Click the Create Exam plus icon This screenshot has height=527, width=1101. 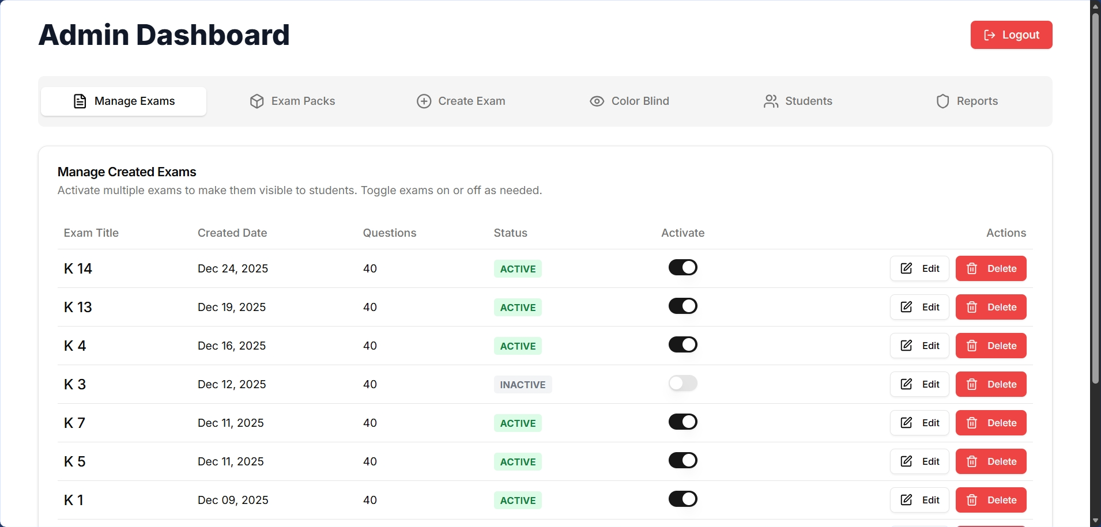pyautogui.click(x=424, y=101)
